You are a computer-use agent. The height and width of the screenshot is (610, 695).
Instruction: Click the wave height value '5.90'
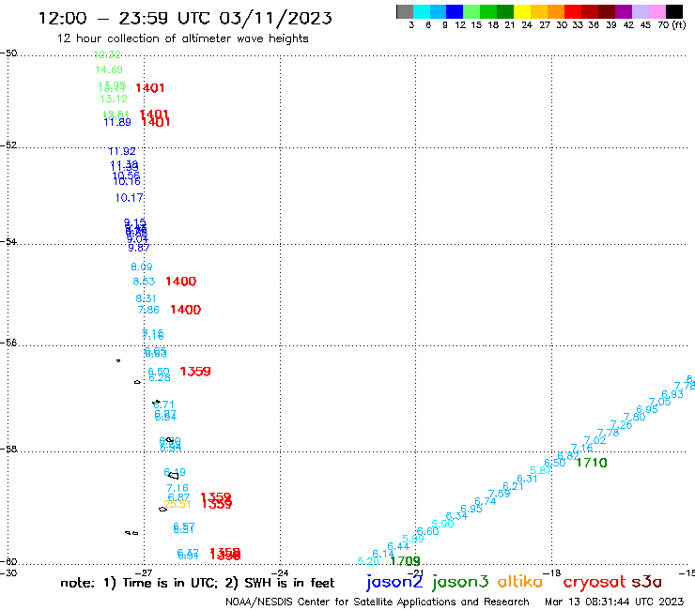tap(442, 524)
